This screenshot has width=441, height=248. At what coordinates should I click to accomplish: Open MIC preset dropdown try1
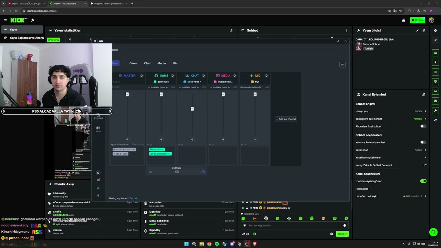255,82
